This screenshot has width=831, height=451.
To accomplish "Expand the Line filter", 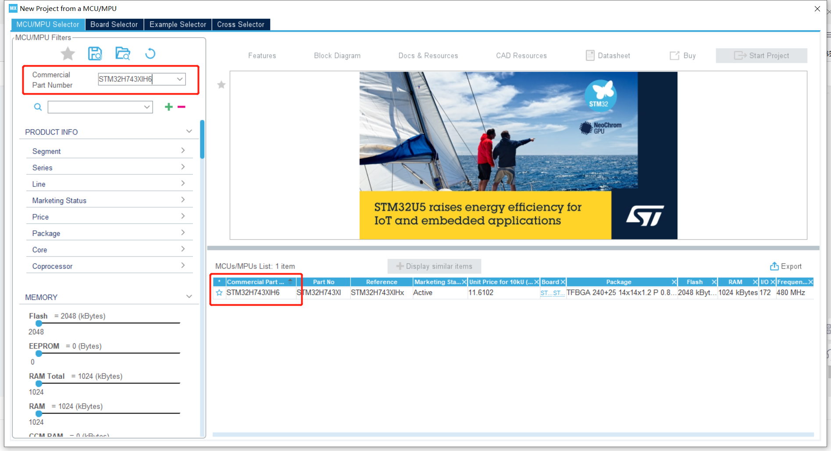I will click(183, 183).
